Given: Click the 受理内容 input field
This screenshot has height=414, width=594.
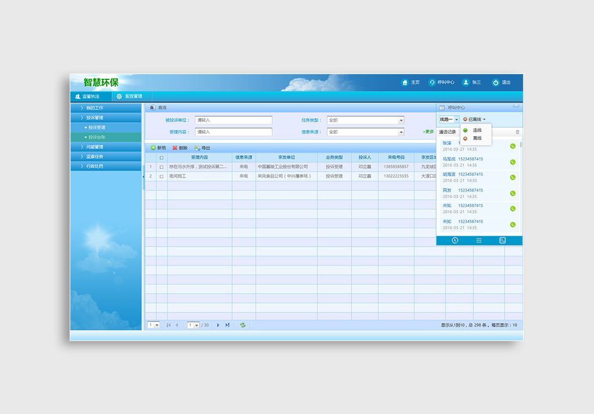Looking at the screenshot, I should point(234,132).
